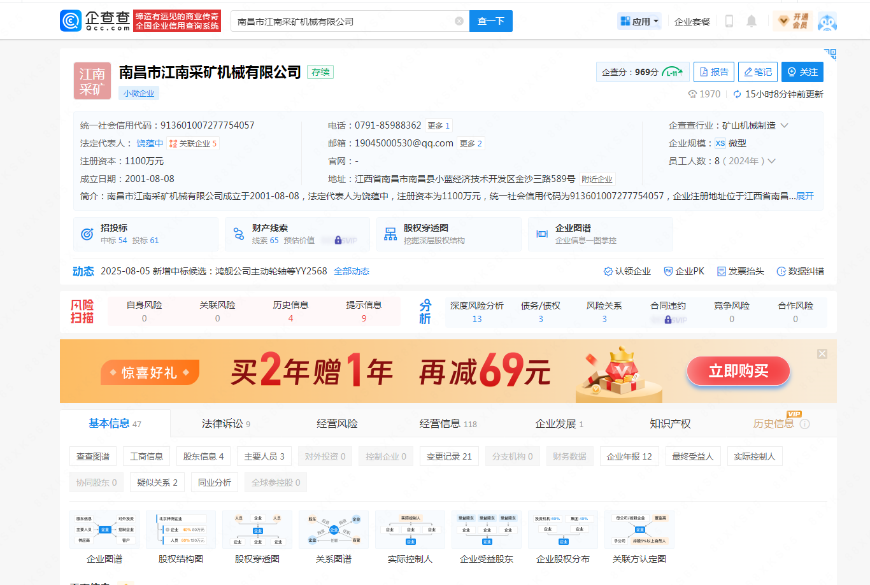Open the 股权穿透图 equity card
The width and height of the screenshot is (870, 585).
pyautogui.click(x=448, y=234)
